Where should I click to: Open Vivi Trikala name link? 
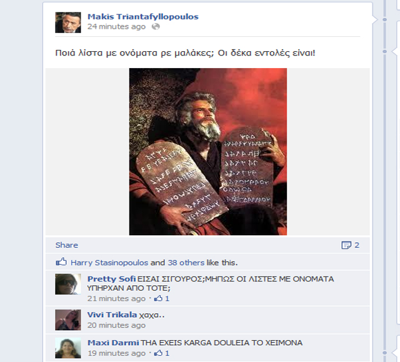coord(112,315)
